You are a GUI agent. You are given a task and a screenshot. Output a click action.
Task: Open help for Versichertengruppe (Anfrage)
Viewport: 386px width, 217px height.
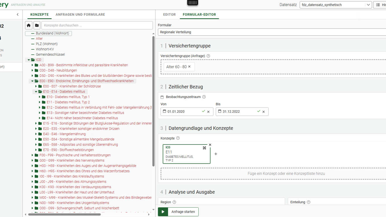pyautogui.click(x=208, y=56)
